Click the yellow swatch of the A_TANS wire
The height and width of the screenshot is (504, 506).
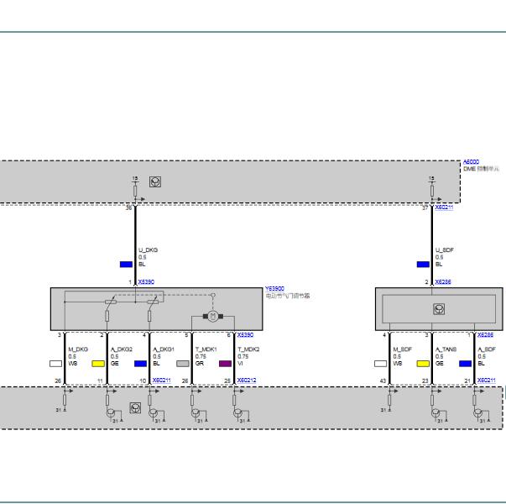pos(423,364)
